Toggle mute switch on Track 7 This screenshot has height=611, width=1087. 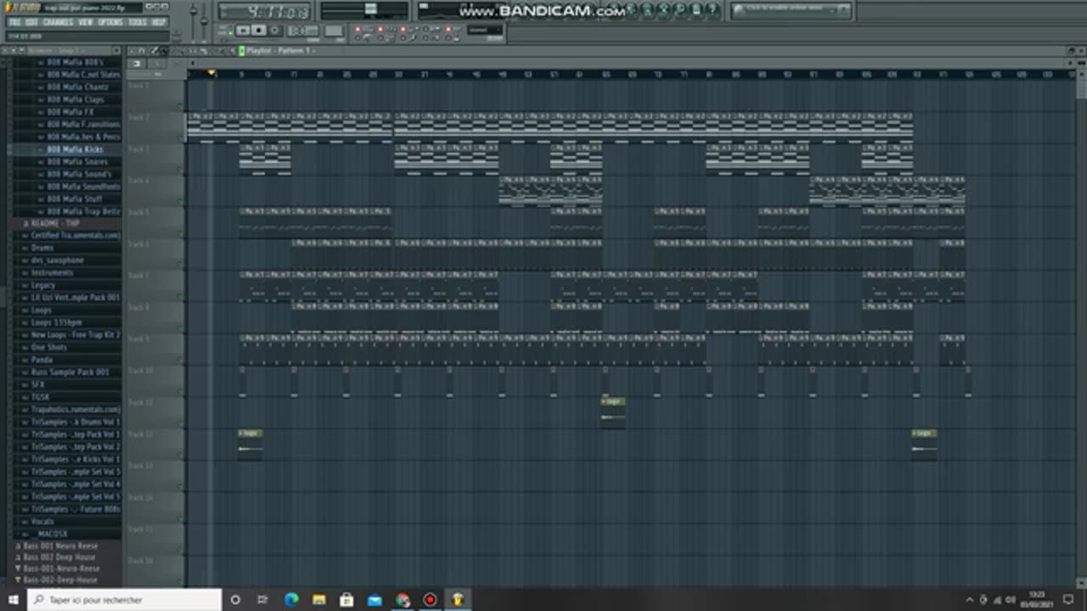[180, 297]
